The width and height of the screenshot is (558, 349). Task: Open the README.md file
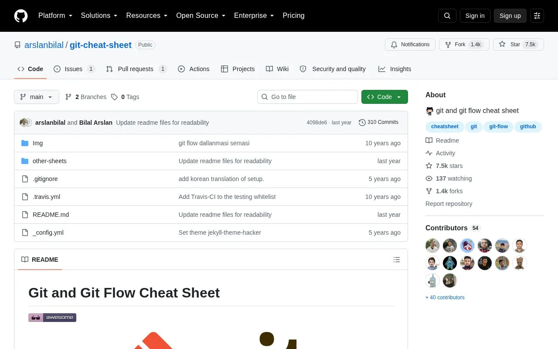[51, 215]
